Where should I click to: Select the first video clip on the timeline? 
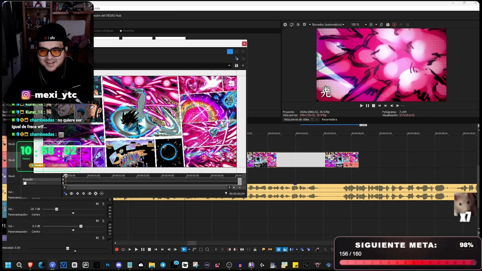pyautogui.click(x=262, y=160)
